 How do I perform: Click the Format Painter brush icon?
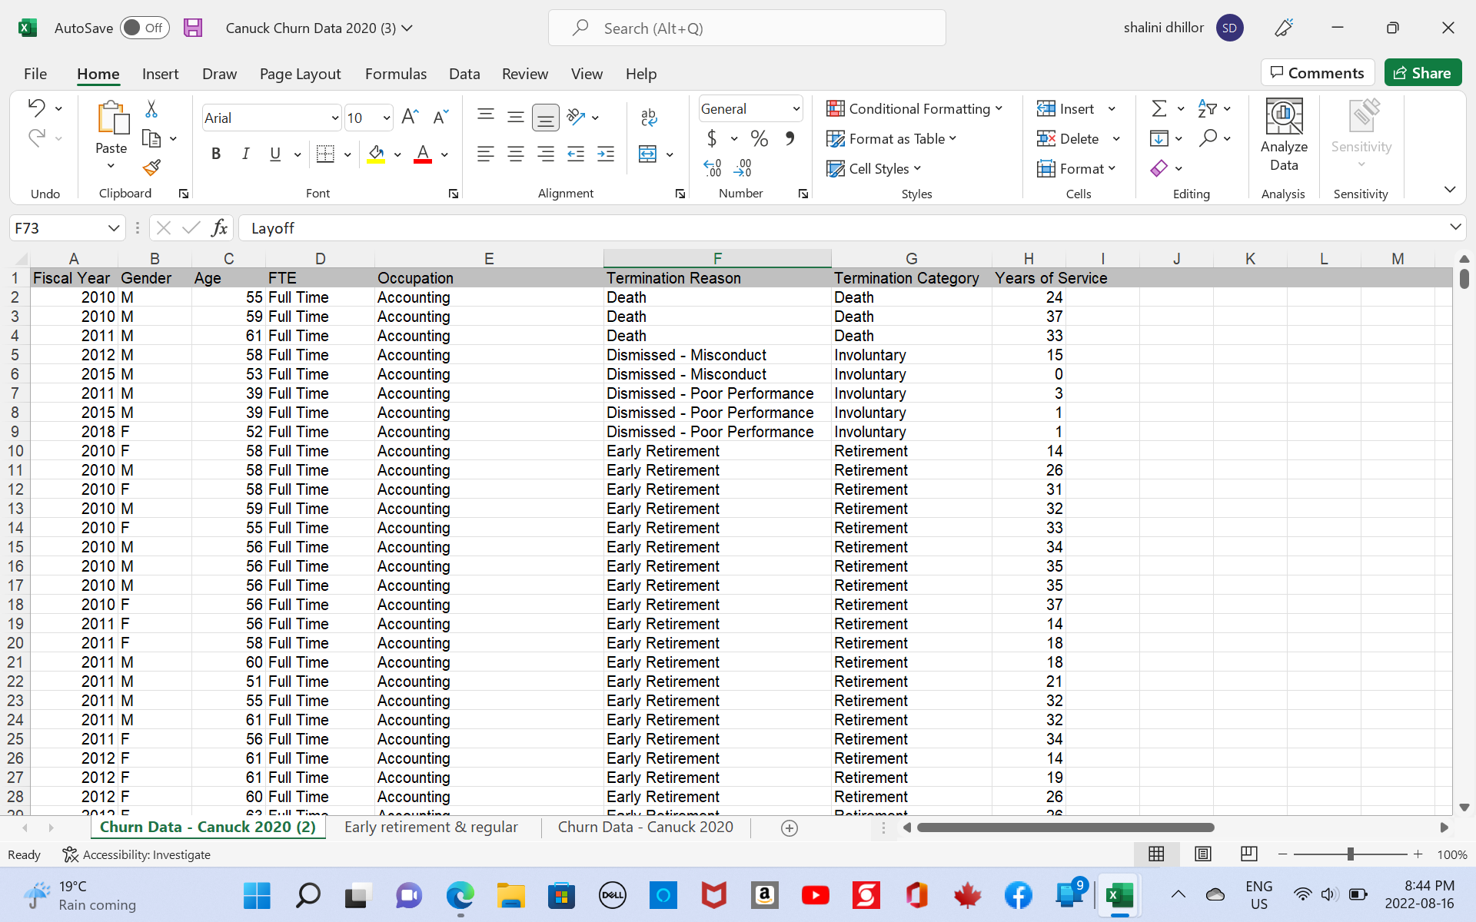pyautogui.click(x=151, y=167)
